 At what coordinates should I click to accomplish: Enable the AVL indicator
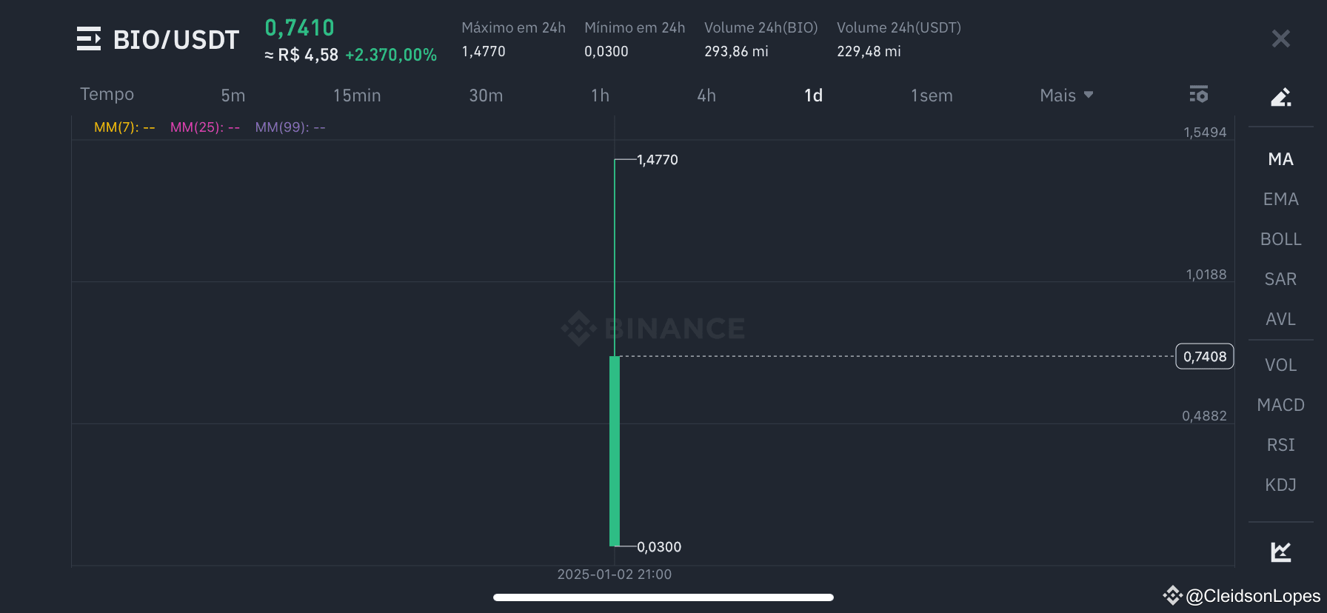pos(1280,319)
